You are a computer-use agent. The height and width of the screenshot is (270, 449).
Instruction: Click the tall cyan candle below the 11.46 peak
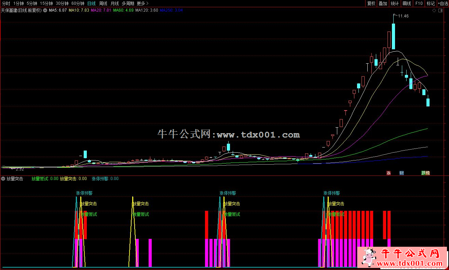pyautogui.click(x=393, y=36)
